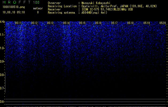
Task: Click frequency axis label 0.7
Action: tap(2, 88)
